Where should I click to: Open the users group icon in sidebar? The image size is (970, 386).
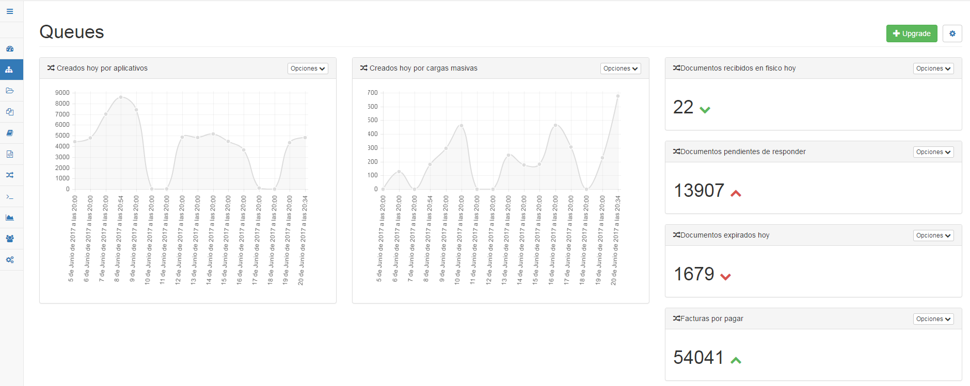coord(10,239)
